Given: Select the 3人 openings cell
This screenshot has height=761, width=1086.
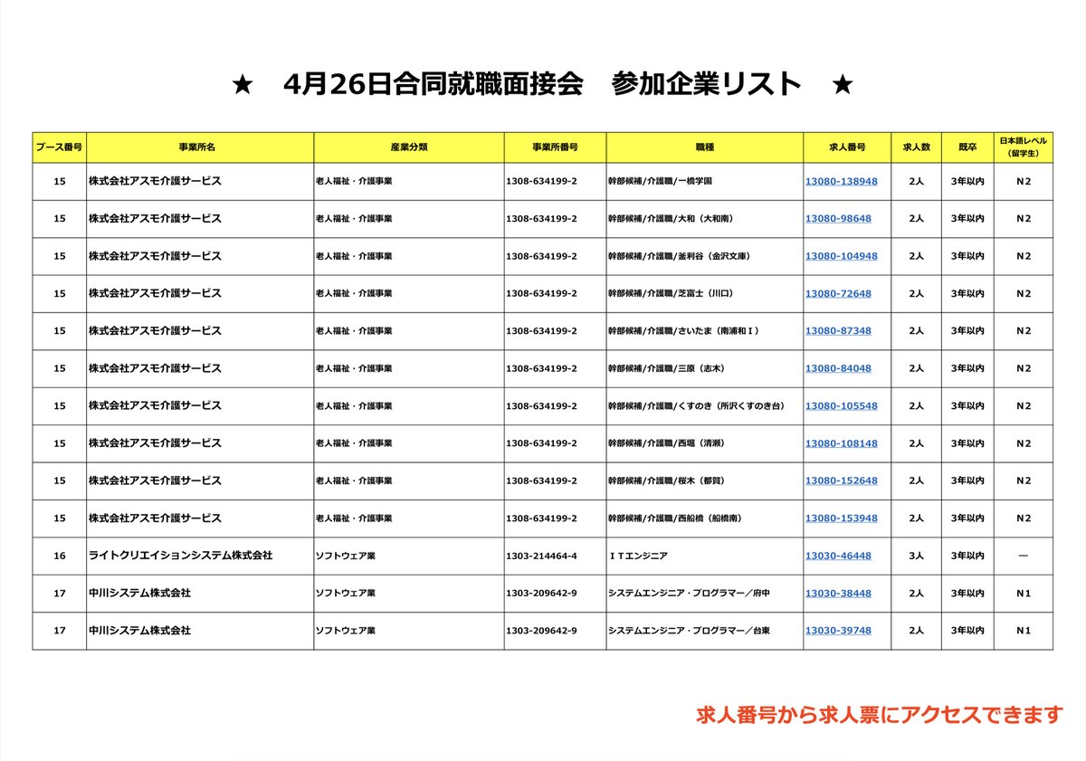Looking at the screenshot, I should point(916,556).
